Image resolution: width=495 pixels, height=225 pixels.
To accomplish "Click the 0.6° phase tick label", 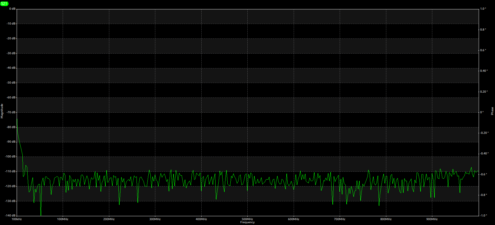I will [x=483, y=50].
